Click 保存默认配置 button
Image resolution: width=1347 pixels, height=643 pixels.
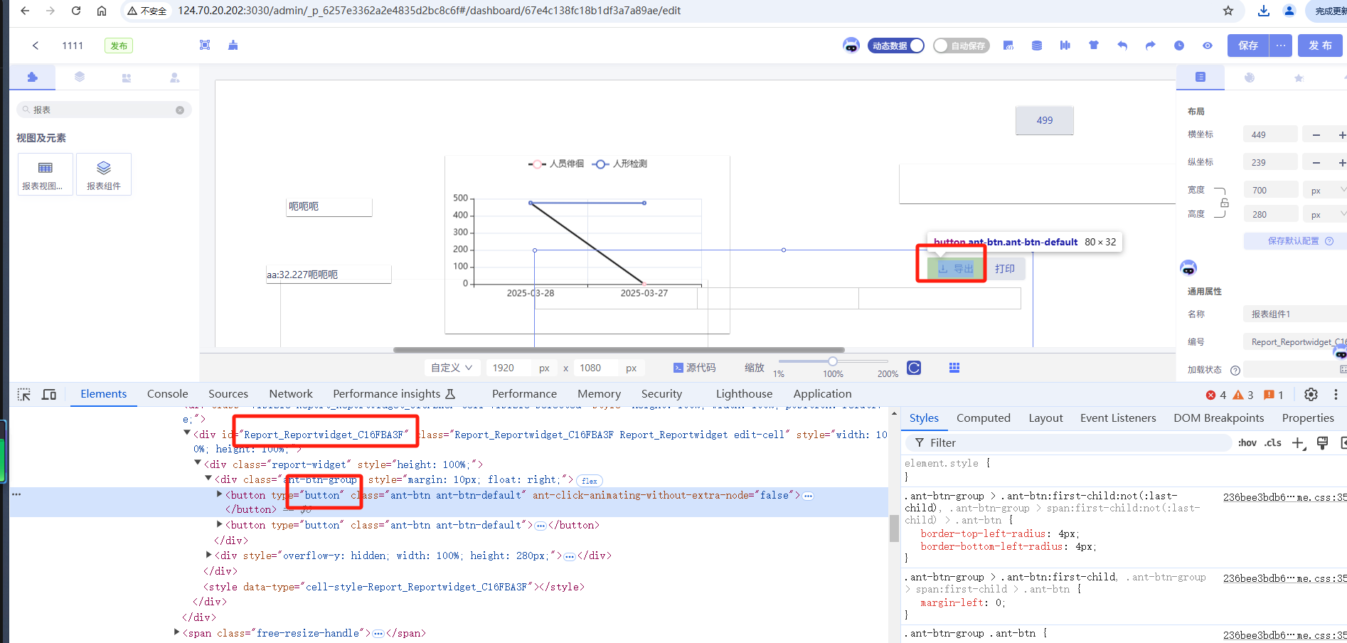(1295, 241)
